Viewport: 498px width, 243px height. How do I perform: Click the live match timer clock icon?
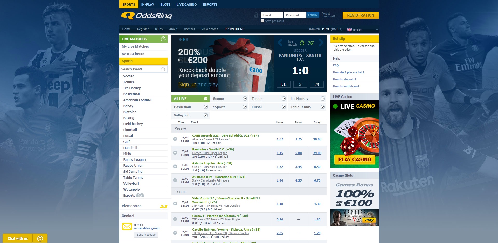pos(302,43)
